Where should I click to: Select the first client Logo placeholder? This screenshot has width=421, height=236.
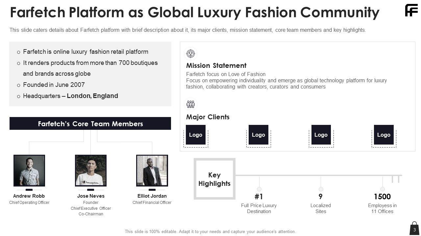coord(196,135)
